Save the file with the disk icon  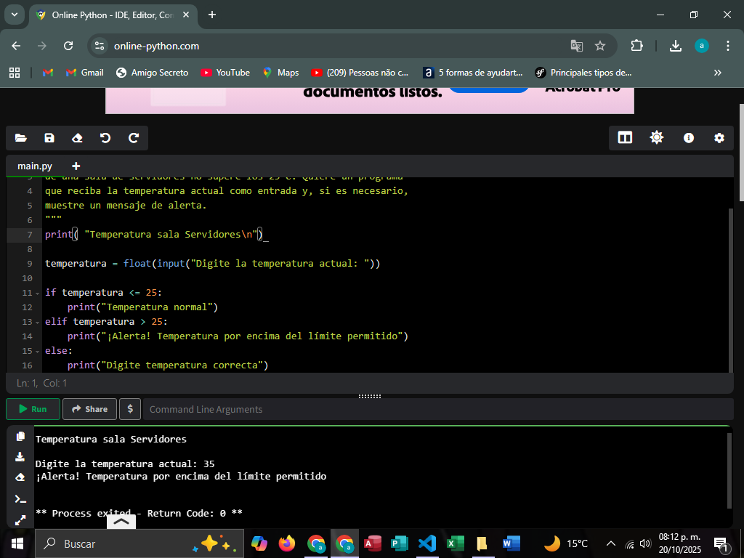point(49,138)
